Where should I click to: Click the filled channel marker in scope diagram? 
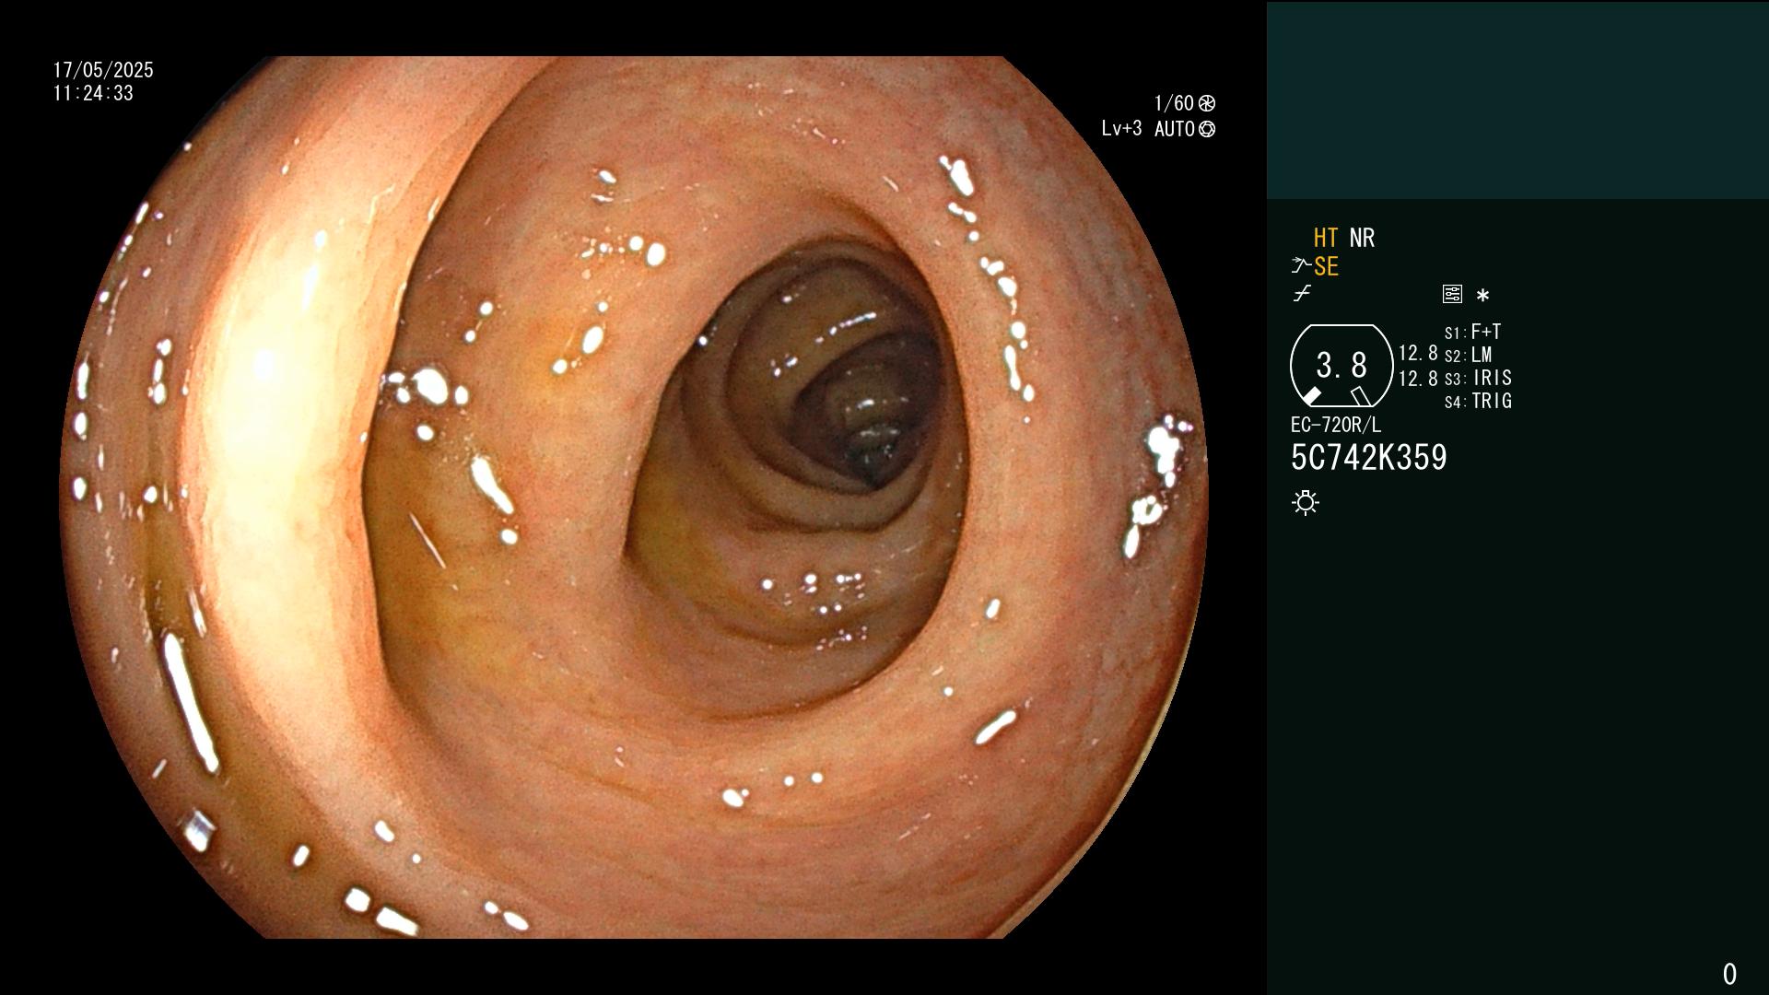pyautogui.click(x=1311, y=396)
